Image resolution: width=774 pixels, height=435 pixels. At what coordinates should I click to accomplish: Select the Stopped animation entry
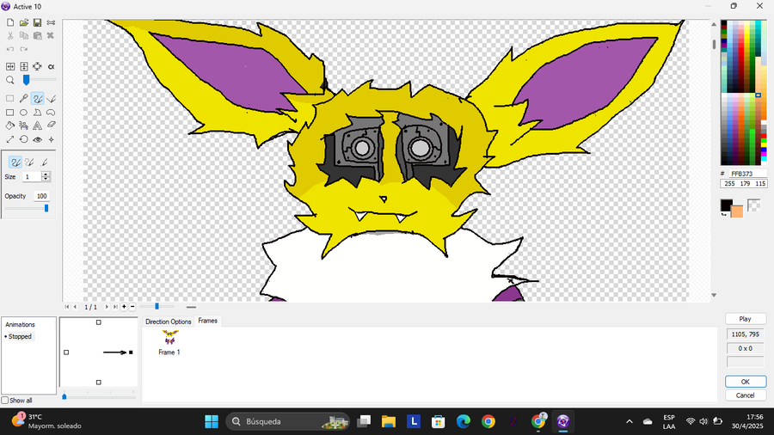20,336
